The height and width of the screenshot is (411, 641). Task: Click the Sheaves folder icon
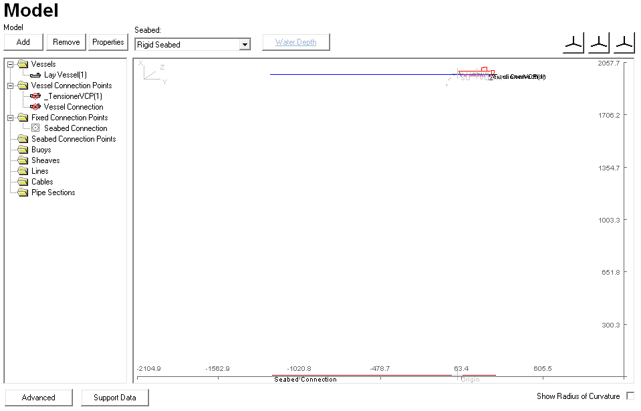[x=23, y=160]
